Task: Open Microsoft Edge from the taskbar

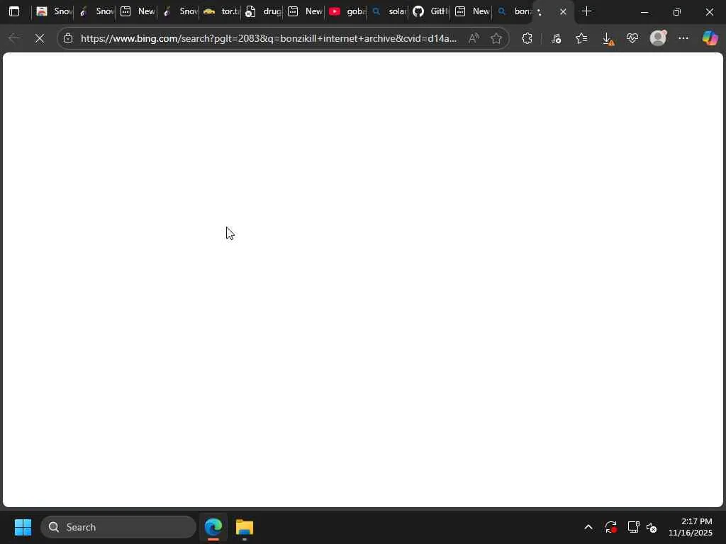Action: coord(213,527)
